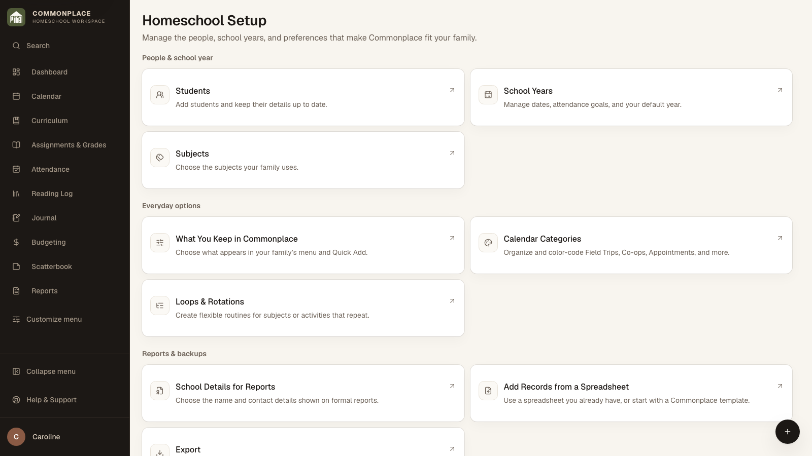Click the What You Keep sliders icon
Viewport: 812px width, 456px height.
(x=160, y=243)
